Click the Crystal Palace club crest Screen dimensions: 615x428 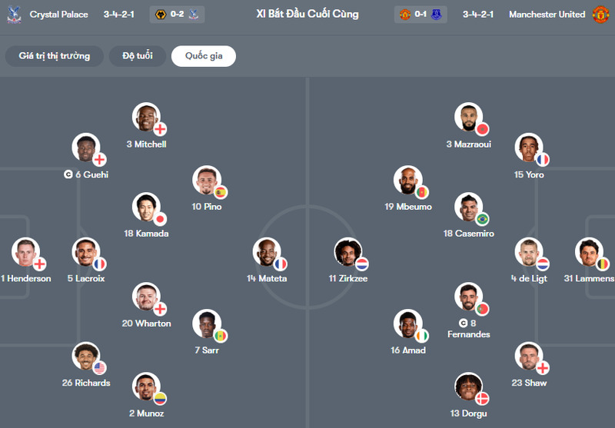[13, 15]
